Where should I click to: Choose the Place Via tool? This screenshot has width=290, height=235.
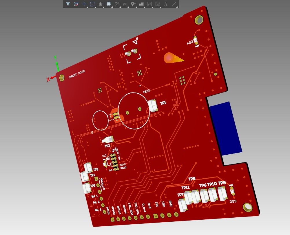(133, 4)
